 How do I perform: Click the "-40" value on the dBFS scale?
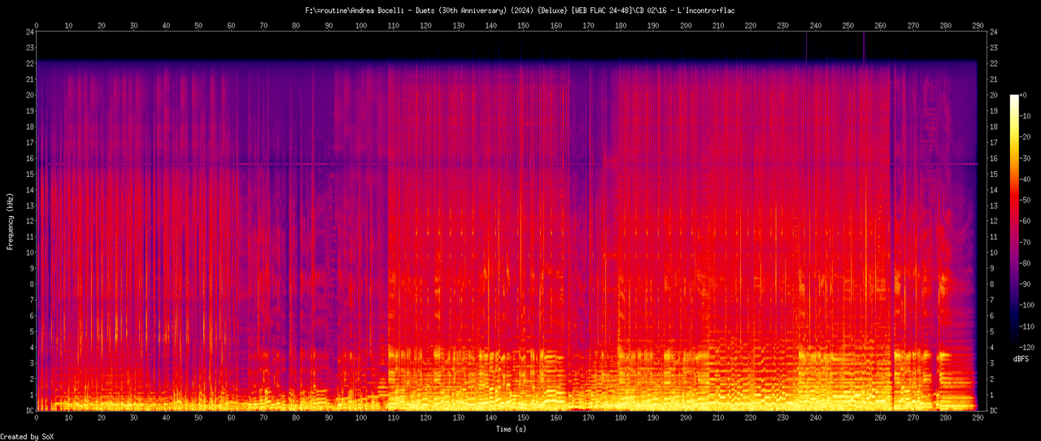click(1027, 179)
